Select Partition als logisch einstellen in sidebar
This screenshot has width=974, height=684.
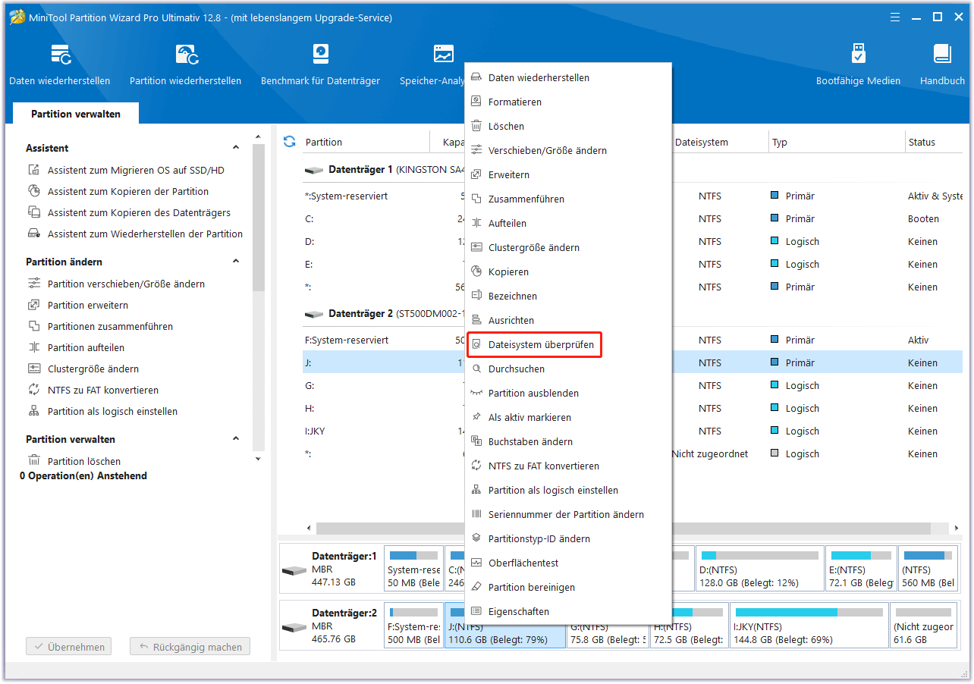tap(112, 412)
